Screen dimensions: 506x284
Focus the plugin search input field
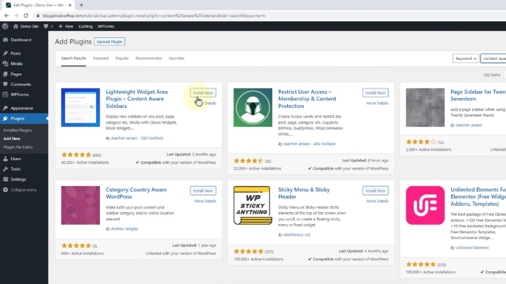coord(493,59)
